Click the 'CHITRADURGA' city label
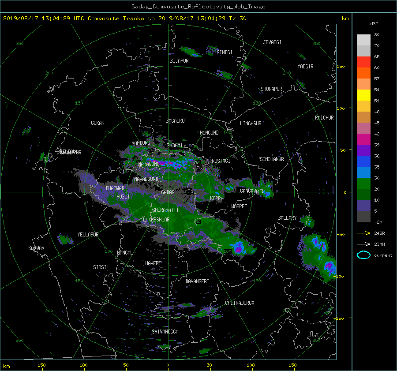Image resolution: width=397 pixels, height=371 pixels. tap(240, 303)
